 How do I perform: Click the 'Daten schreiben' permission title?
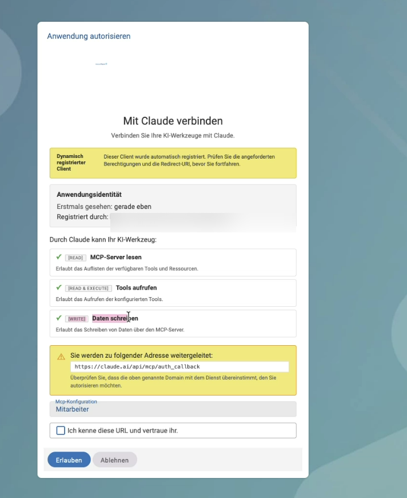(115, 318)
